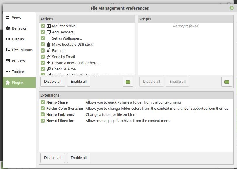Click 'Allows managing of archives' description
Screen dimensions: 237x169
click(128, 121)
